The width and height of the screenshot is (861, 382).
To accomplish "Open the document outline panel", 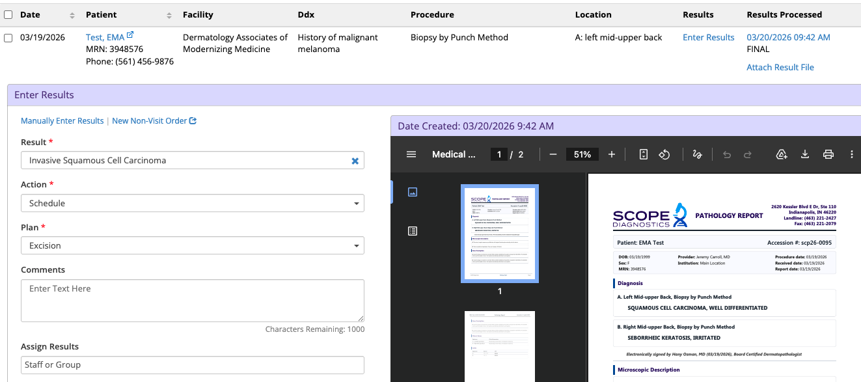I will [412, 230].
